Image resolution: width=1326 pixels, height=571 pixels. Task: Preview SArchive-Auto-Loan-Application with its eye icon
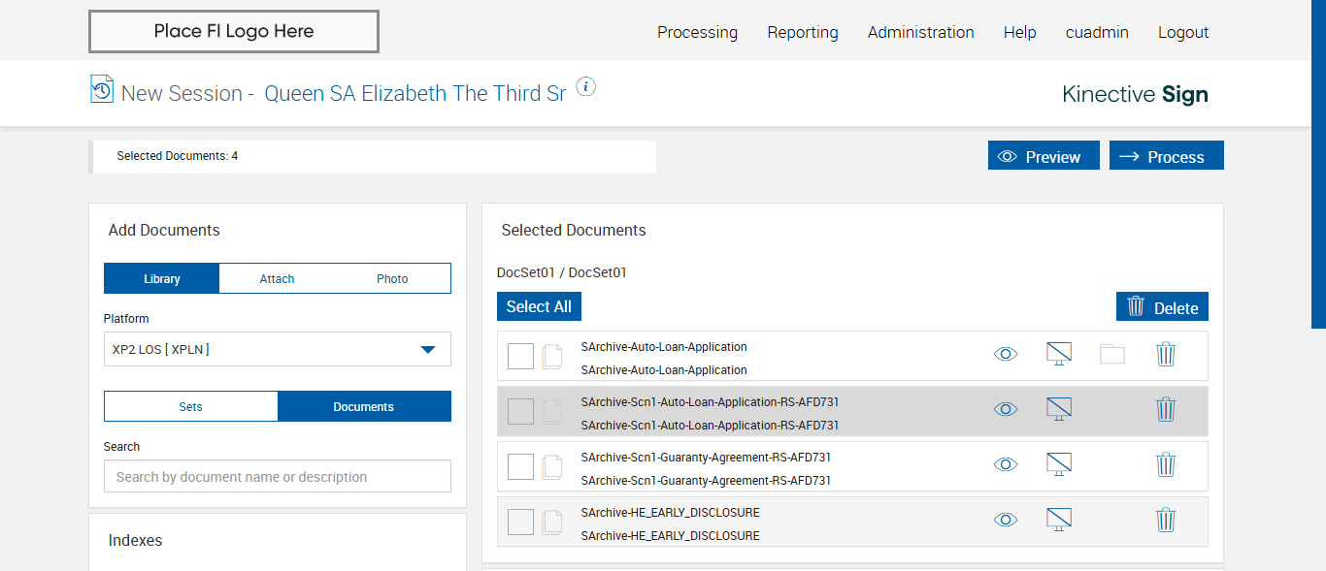point(1006,355)
